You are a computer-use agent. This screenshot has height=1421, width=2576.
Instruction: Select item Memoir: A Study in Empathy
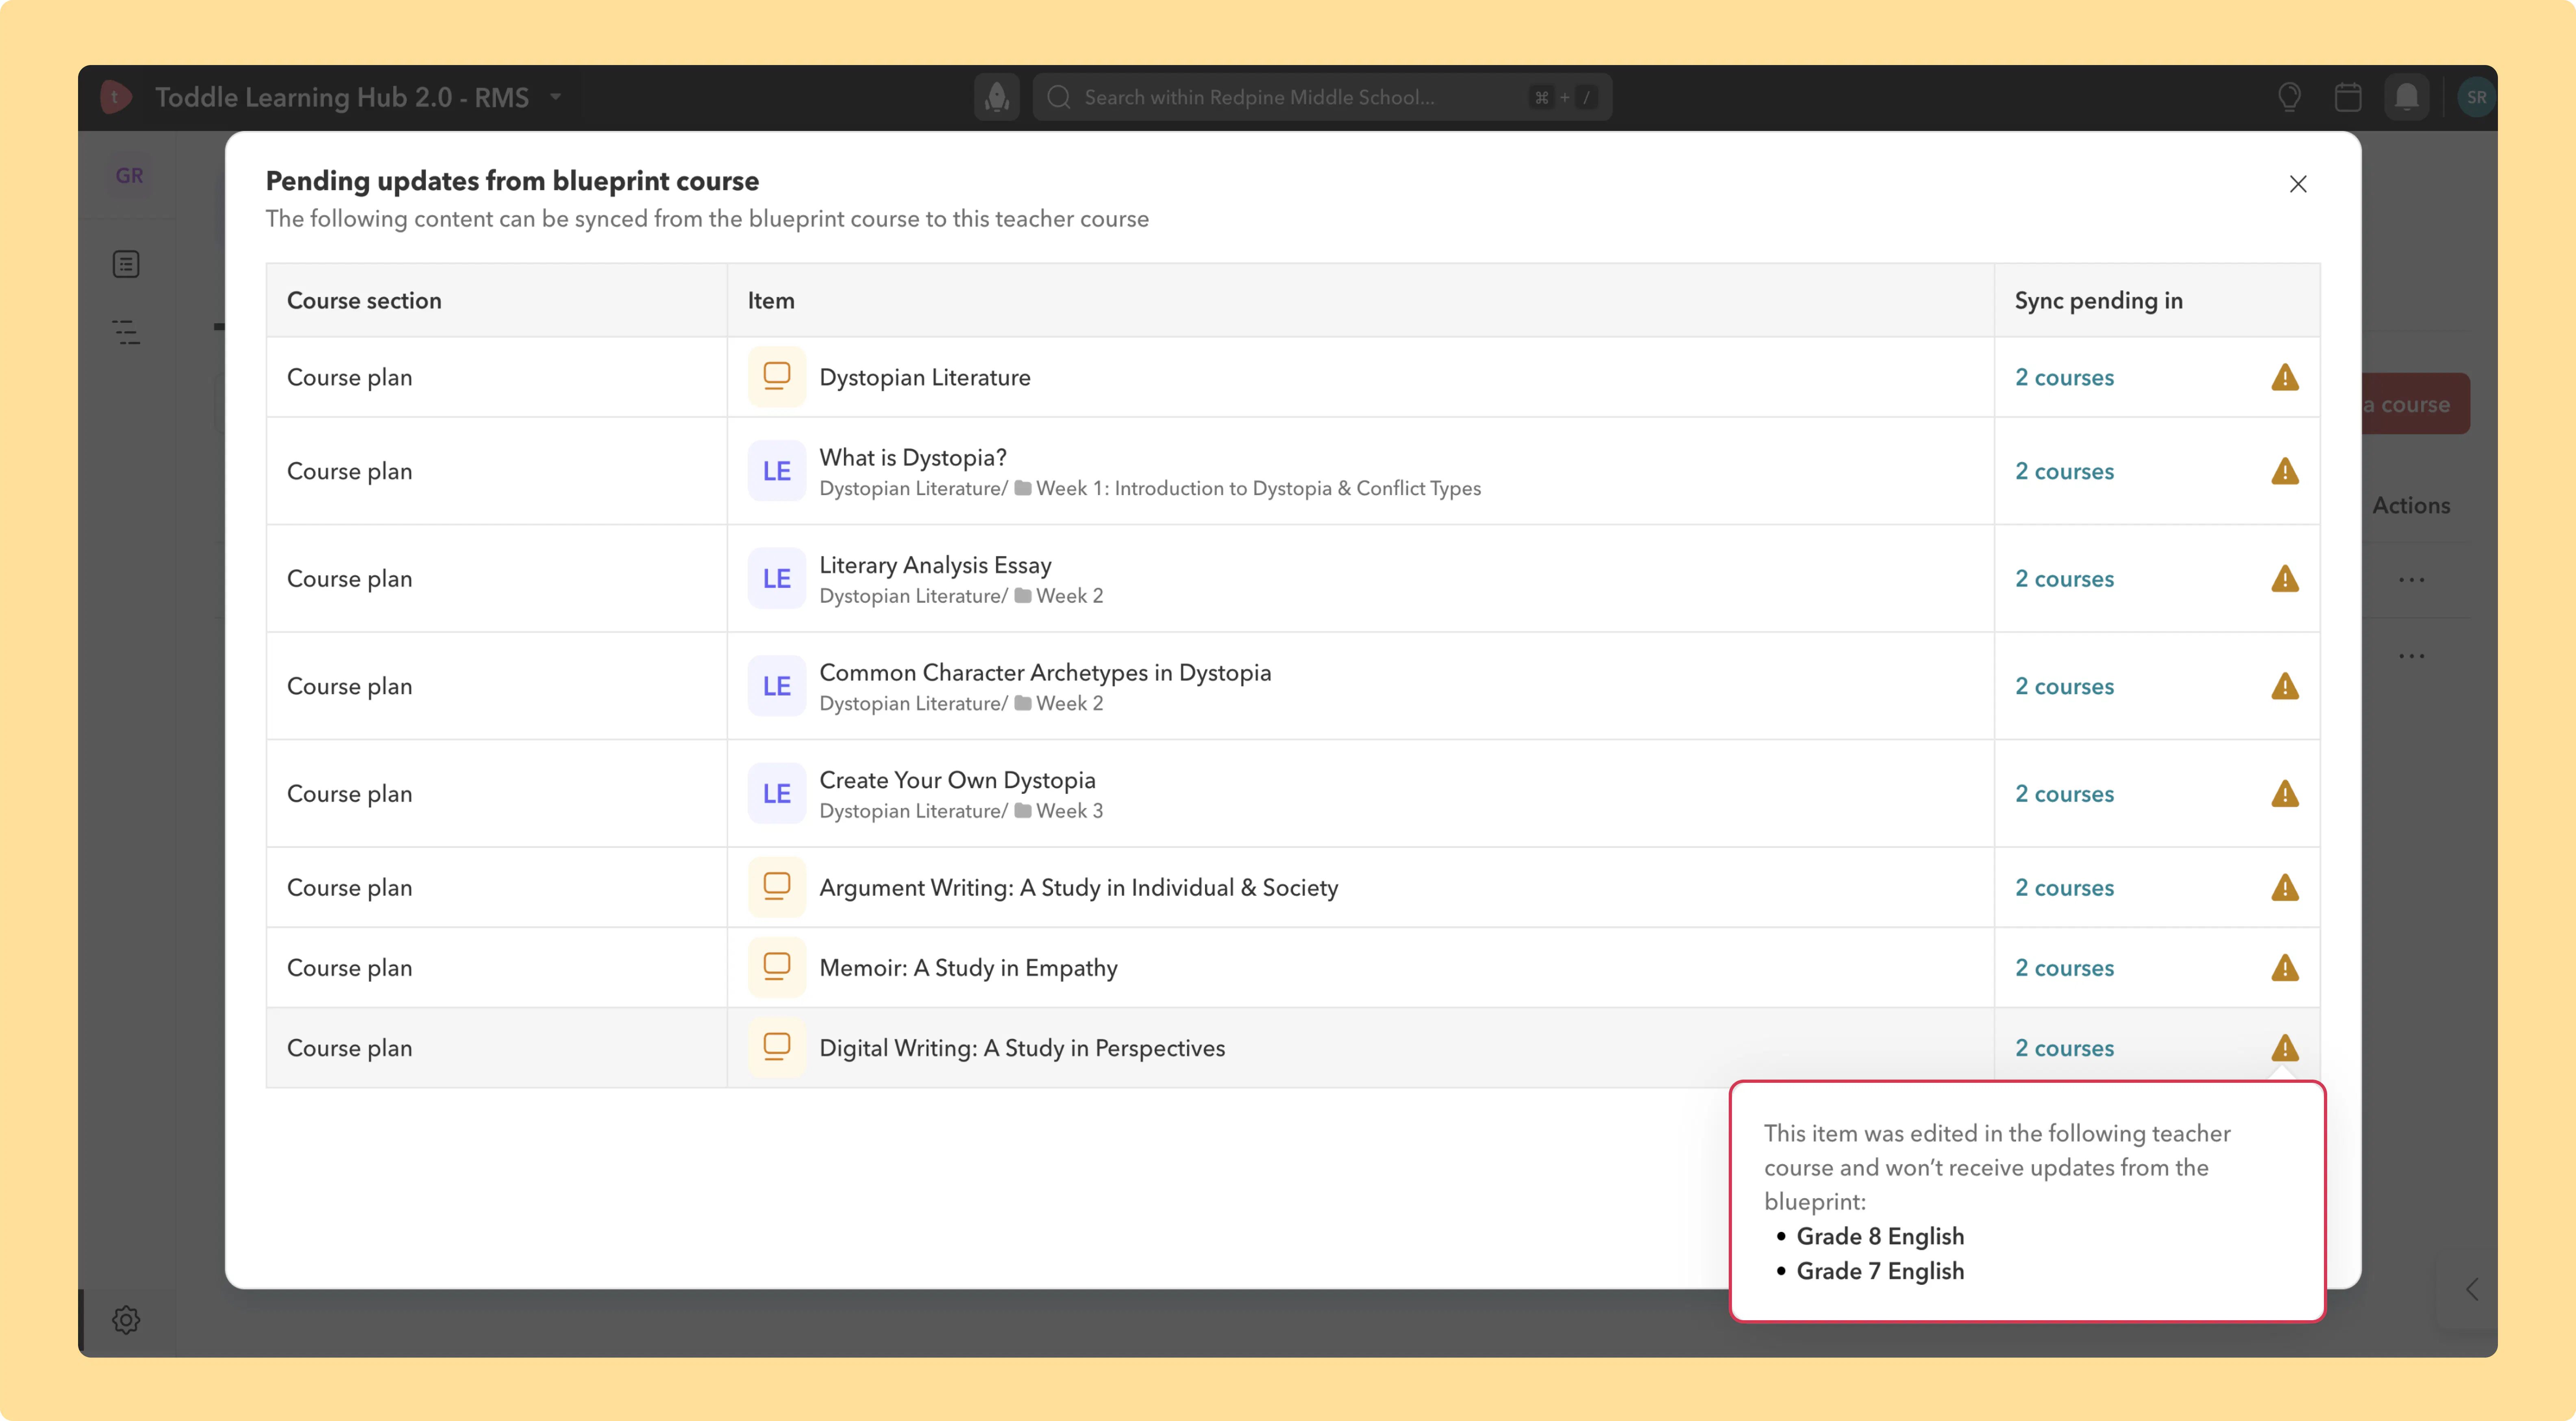(968, 969)
